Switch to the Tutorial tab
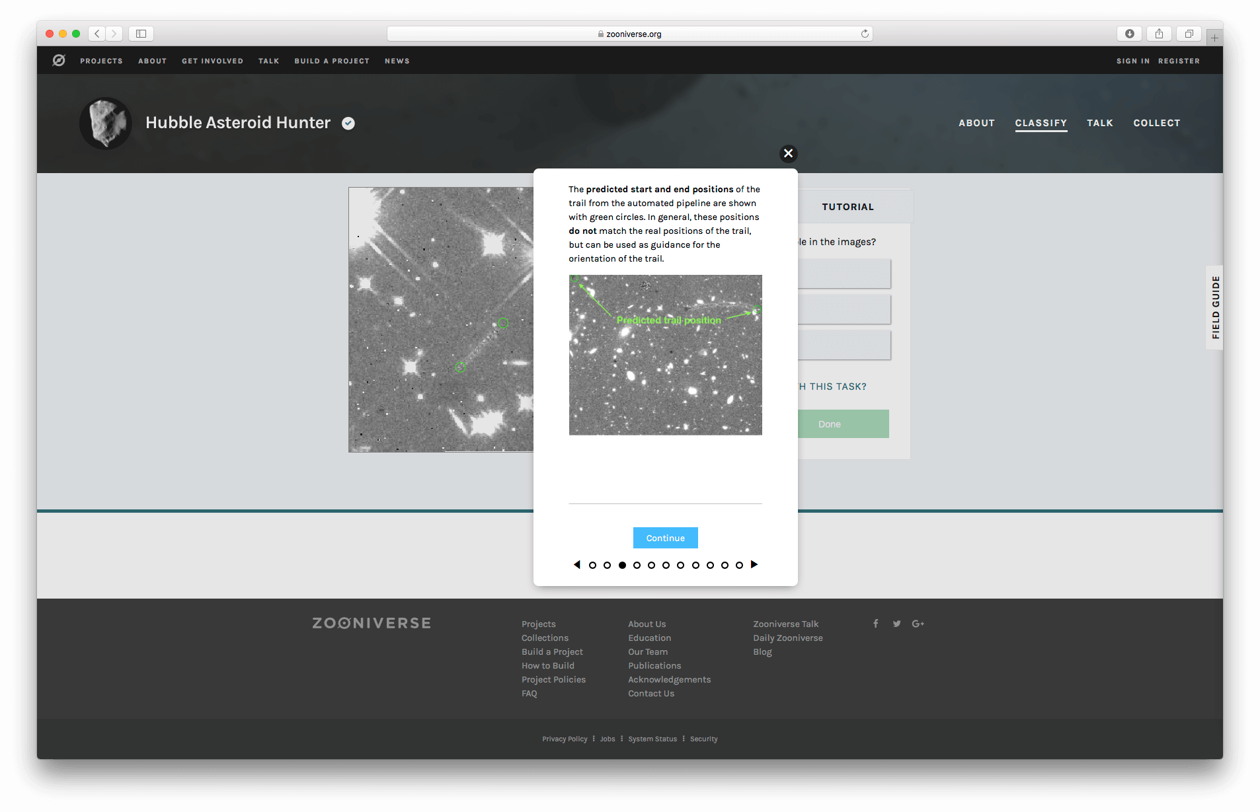The width and height of the screenshot is (1260, 812). click(x=847, y=207)
